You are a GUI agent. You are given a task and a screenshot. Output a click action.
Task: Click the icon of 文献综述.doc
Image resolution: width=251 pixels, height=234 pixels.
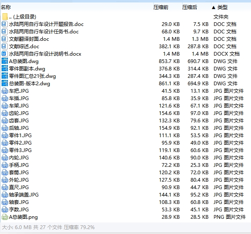5,46
